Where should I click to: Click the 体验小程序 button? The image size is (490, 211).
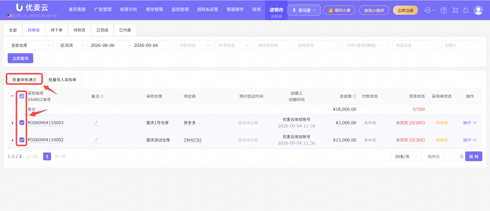tap(374, 10)
